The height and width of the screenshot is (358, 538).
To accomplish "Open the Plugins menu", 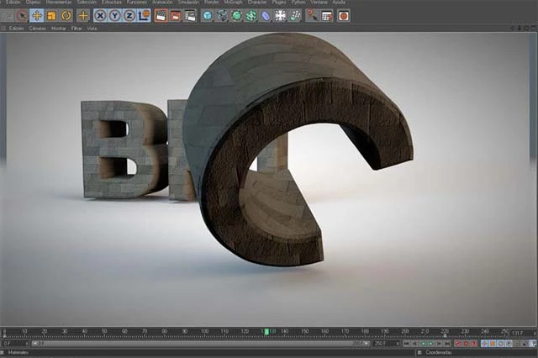I will click(279, 2).
